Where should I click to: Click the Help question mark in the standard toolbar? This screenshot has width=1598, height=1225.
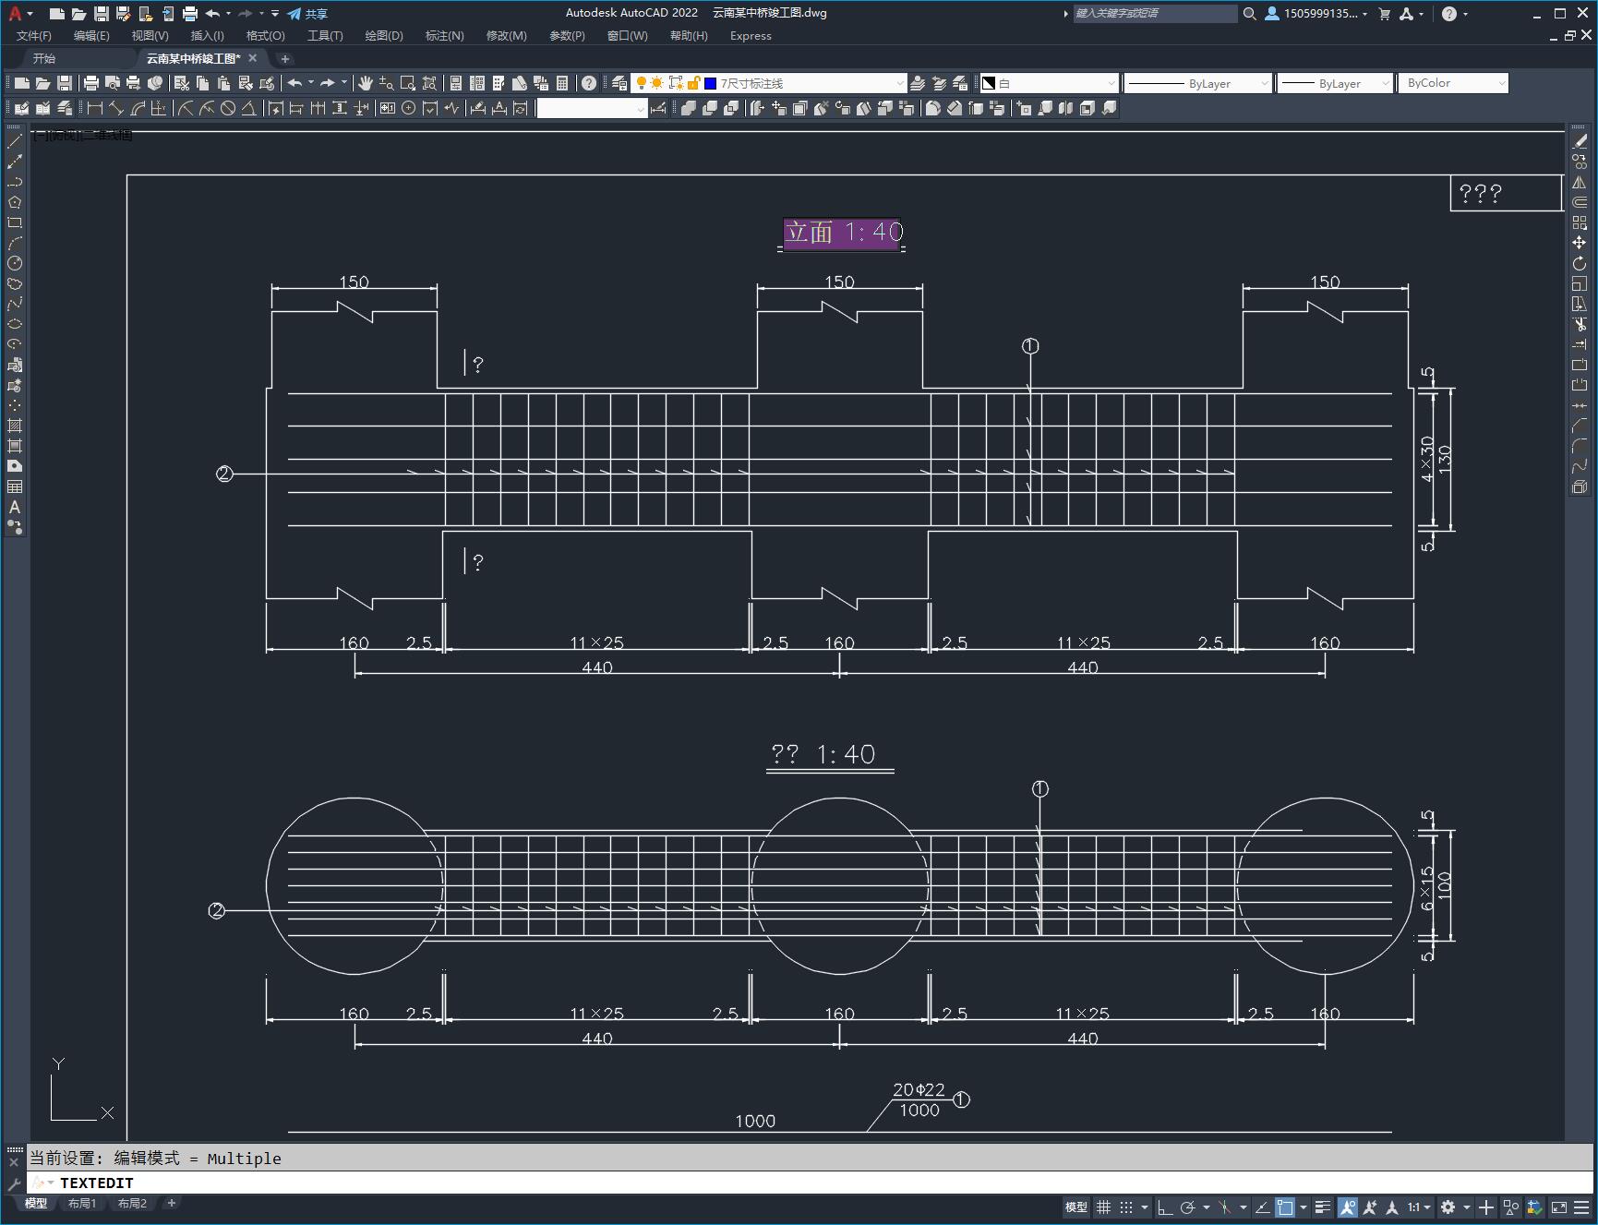[589, 83]
